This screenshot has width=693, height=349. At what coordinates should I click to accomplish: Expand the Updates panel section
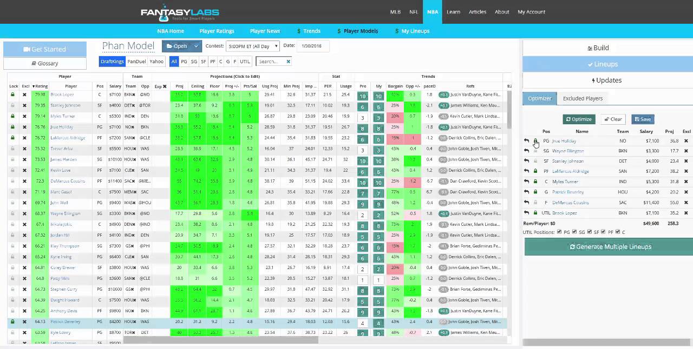point(607,80)
